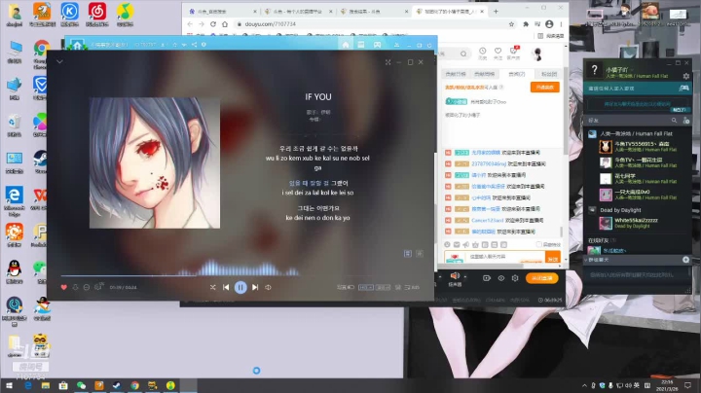The height and width of the screenshot is (393, 701).
Task: Send the chat message with orange button
Action: 553,258
